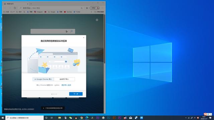This screenshot has height=120, width=214.
Task: Open the Instagram bookmark
Action: click(38, 12)
